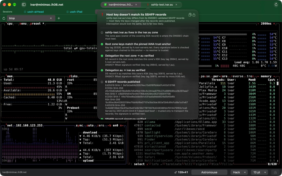
Task: Toggle the net auto scaling option
Action: 90,125
